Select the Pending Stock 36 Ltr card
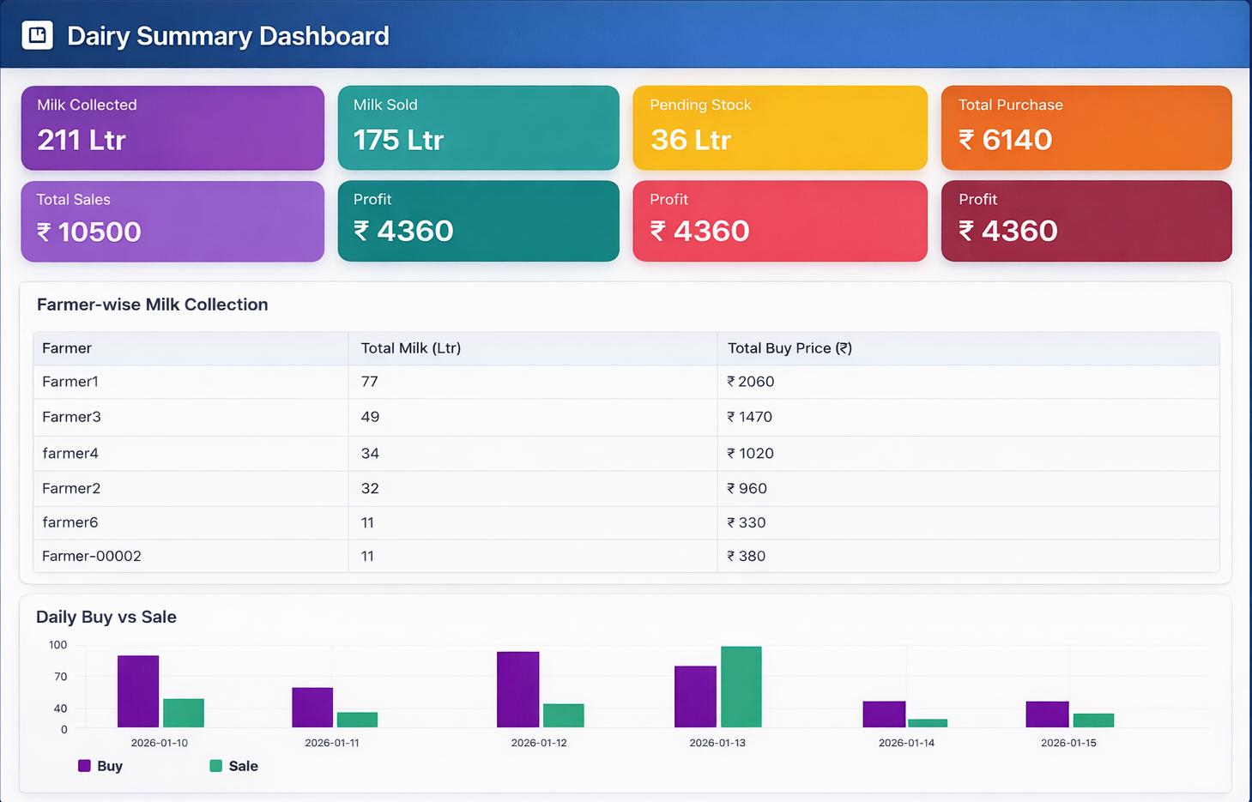Screen dimensions: 1252x802 click(x=780, y=128)
